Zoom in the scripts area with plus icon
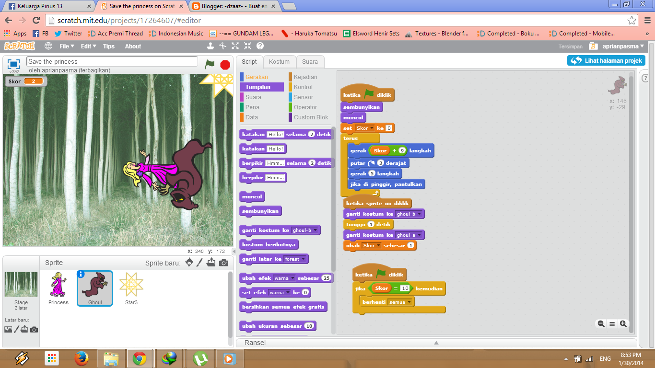 pyautogui.click(x=623, y=324)
